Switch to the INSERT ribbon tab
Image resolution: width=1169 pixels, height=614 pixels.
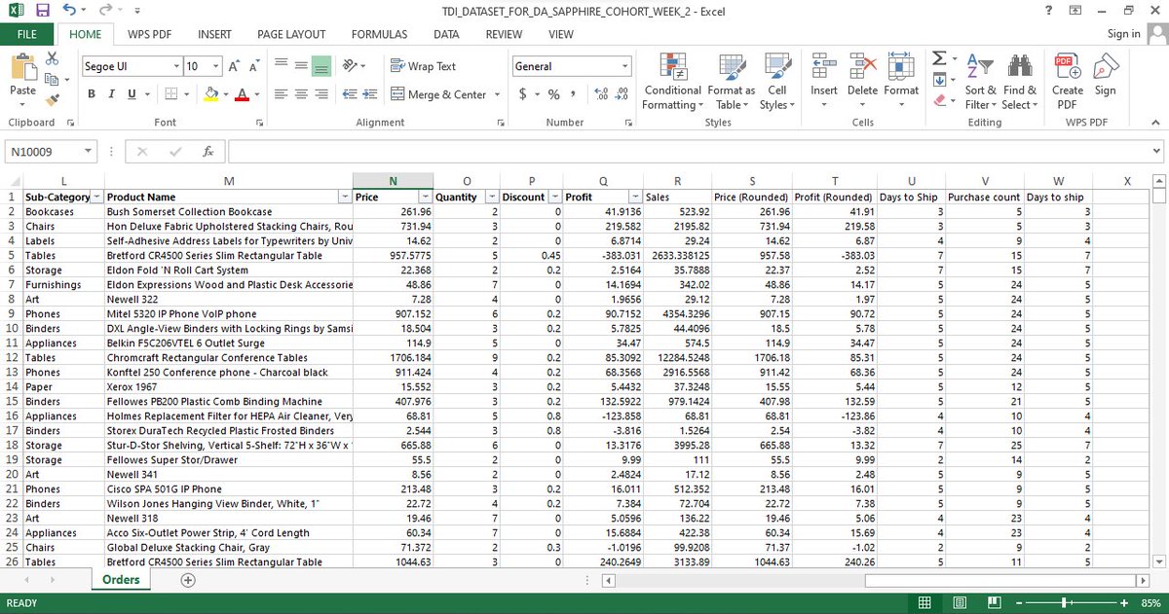214,34
